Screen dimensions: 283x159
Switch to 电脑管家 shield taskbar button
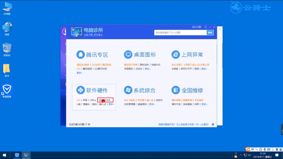click(x=17, y=155)
